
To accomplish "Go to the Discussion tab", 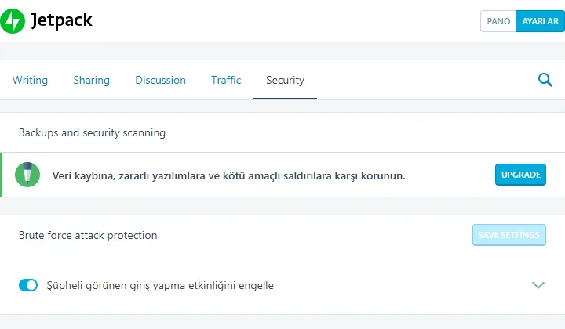I will coord(160,80).
